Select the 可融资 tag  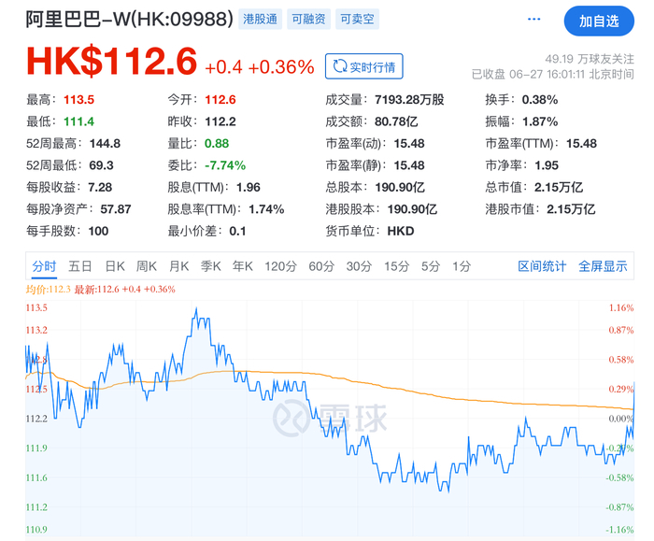pyautogui.click(x=308, y=20)
